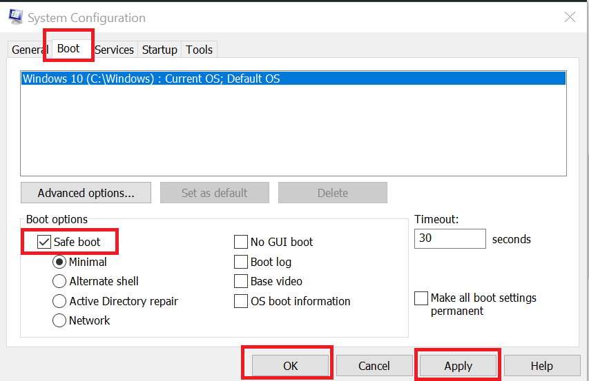Check the OS boot information option
The height and width of the screenshot is (381, 589).
coord(241,301)
